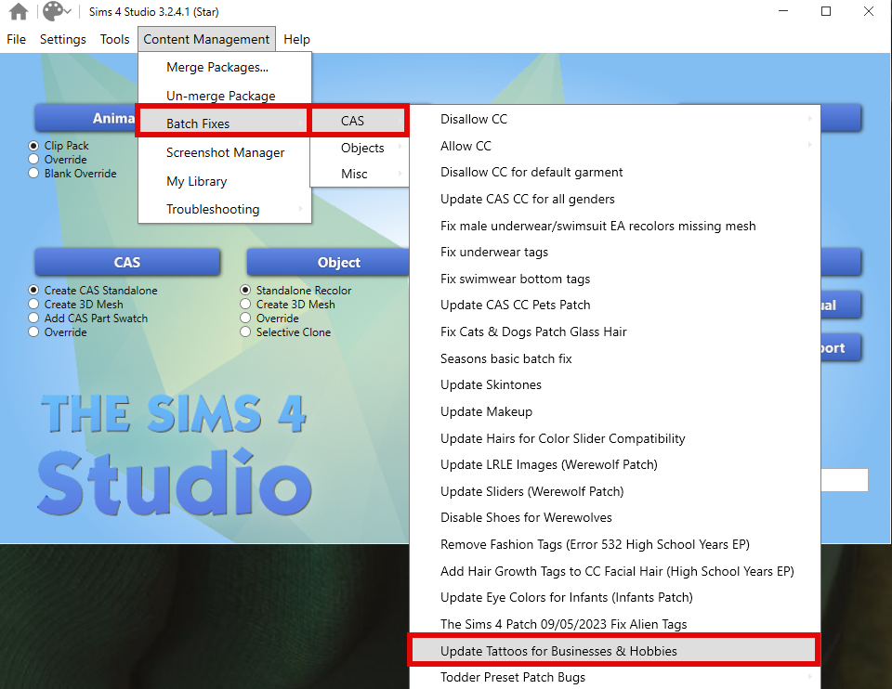Open the palette theme icon
Viewport: 892px width, 689px height.
coord(53,11)
